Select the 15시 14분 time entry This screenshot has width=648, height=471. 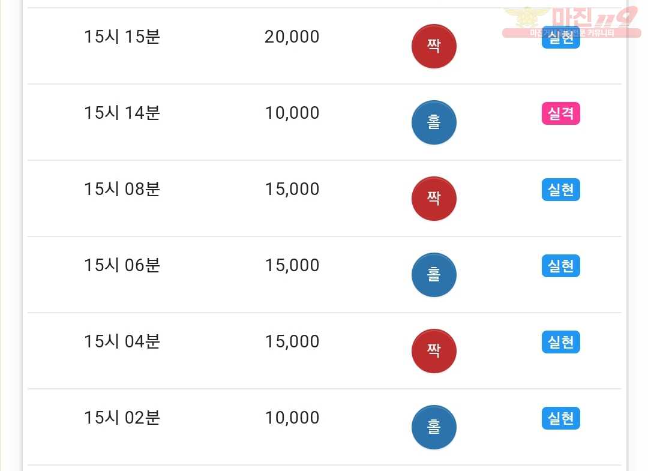(x=122, y=113)
